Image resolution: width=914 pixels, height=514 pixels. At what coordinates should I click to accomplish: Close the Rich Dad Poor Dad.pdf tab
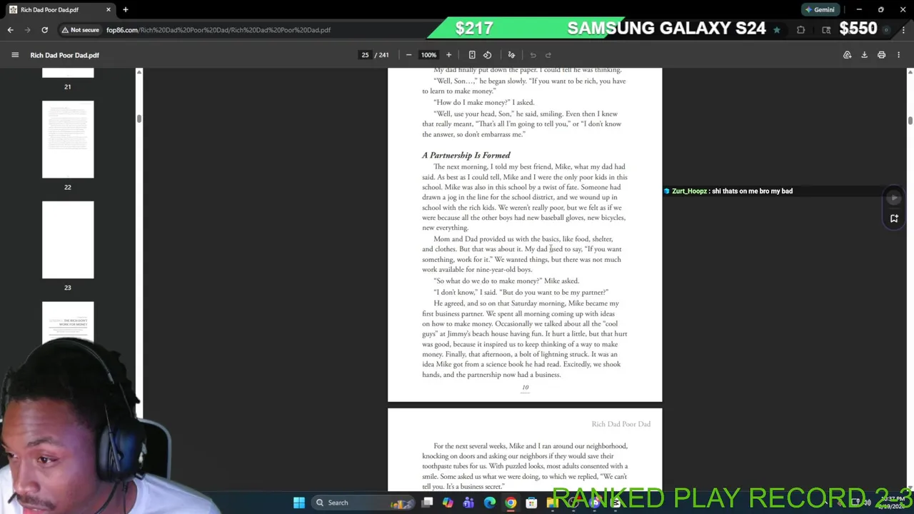pos(109,9)
